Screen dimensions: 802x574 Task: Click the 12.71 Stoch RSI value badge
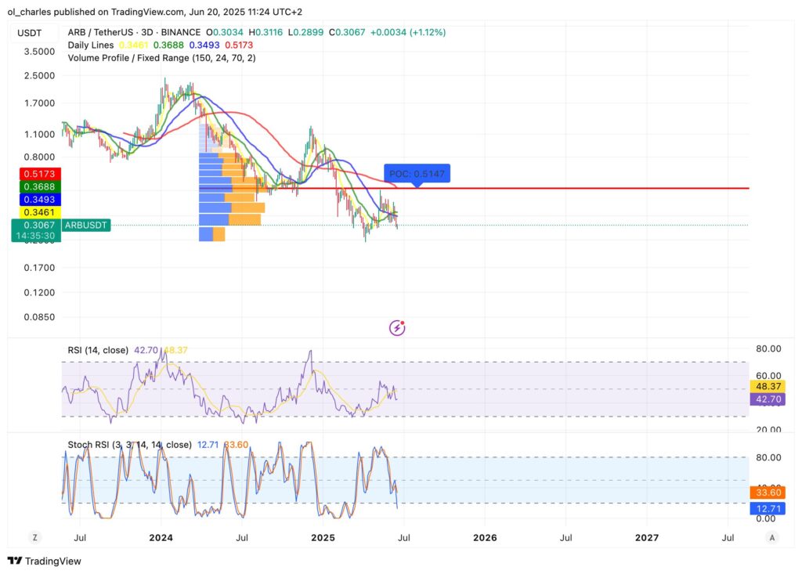tap(767, 508)
